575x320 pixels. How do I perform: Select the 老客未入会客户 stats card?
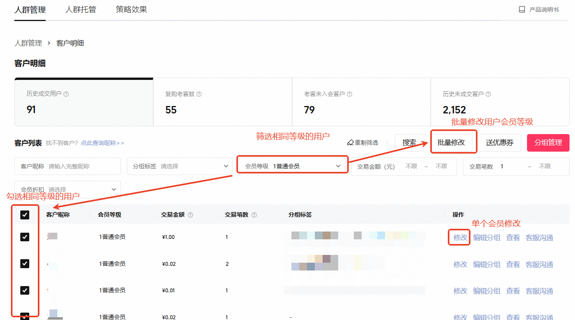[361, 102]
